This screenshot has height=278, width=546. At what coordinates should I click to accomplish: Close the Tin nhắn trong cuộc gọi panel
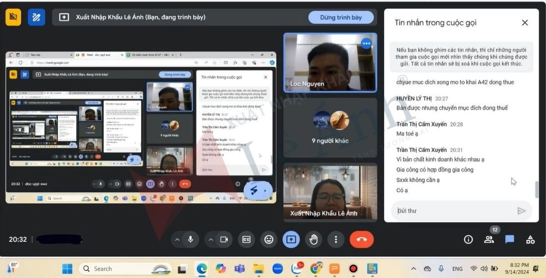[525, 23]
